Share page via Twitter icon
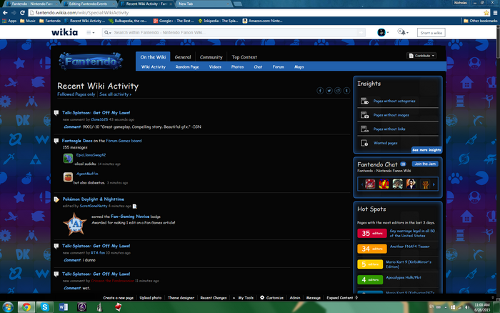Viewport: 500px width, 313px height. tap(329, 91)
